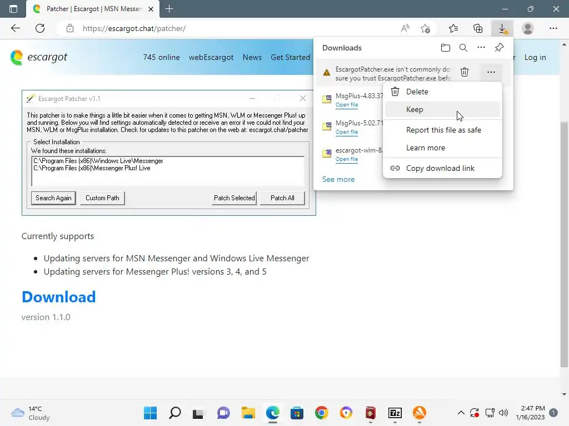The height and width of the screenshot is (426, 569).
Task: Click the scrollbar down arrow
Action: 564,394
